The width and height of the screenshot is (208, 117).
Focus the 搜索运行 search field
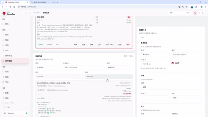point(84,67)
